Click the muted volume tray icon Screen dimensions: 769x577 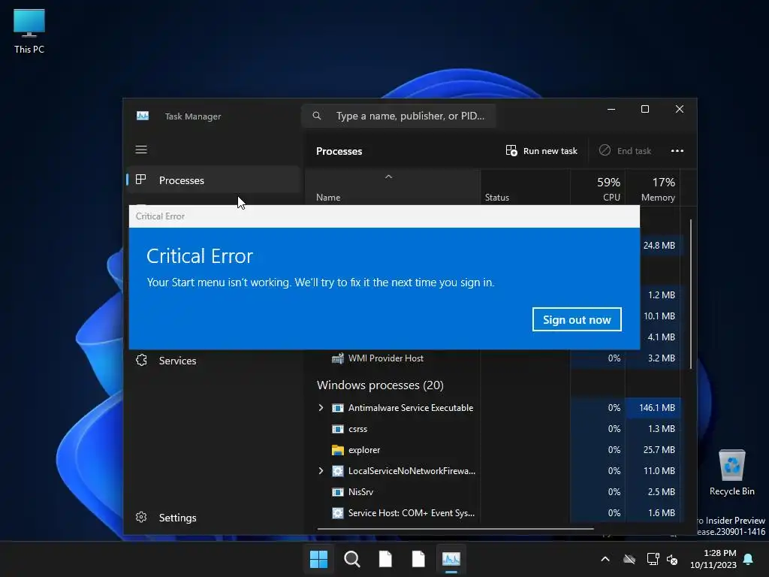[x=672, y=559]
